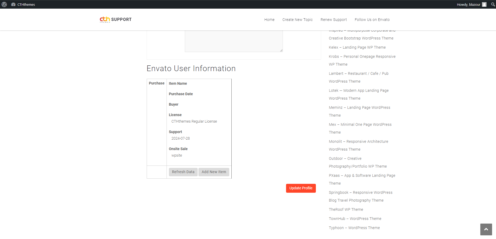The height and width of the screenshot is (239, 496).
Task: Open Springbook Responsive WordPress Blog link
Action: [x=361, y=196]
